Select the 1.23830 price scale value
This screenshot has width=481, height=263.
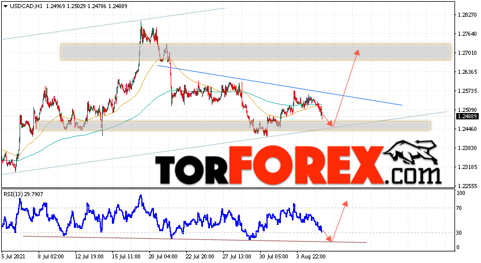tap(467, 148)
